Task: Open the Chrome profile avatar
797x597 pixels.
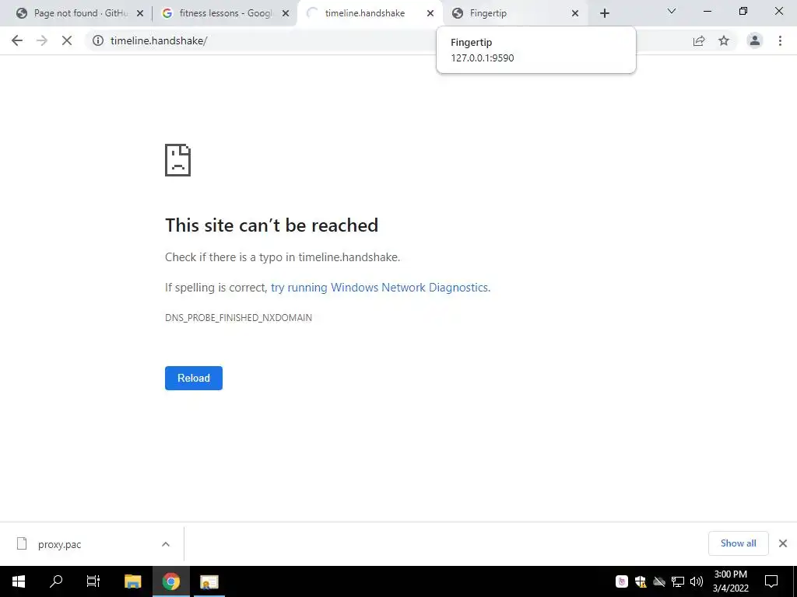Action: point(755,40)
